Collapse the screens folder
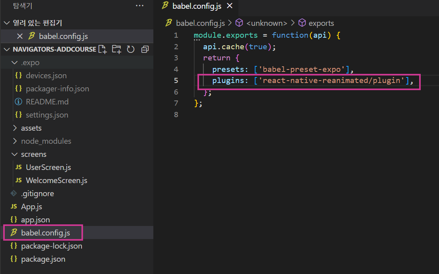Image resolution: width=439 pixels, height=274 pixels. coord(14,154)
